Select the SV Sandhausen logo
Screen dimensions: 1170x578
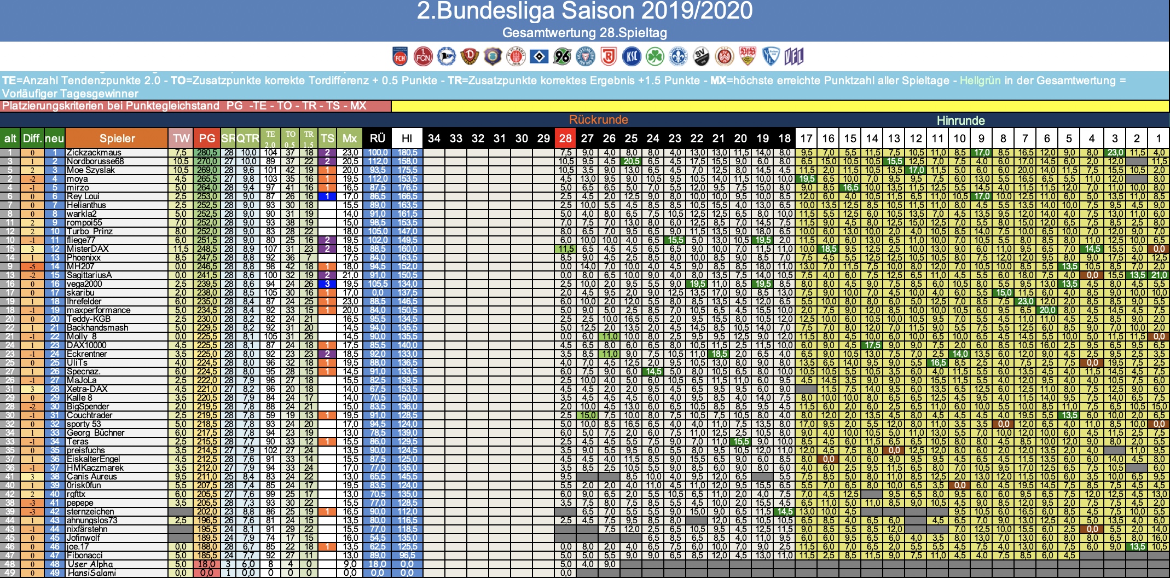point(701,56)
